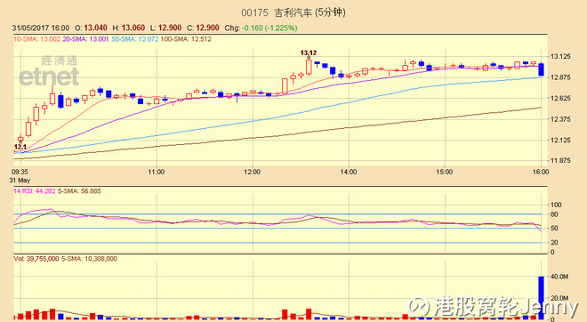Screen dimensions: 587x322
Task: Click the 12.1 intraday low label
Action: [20, 147]
